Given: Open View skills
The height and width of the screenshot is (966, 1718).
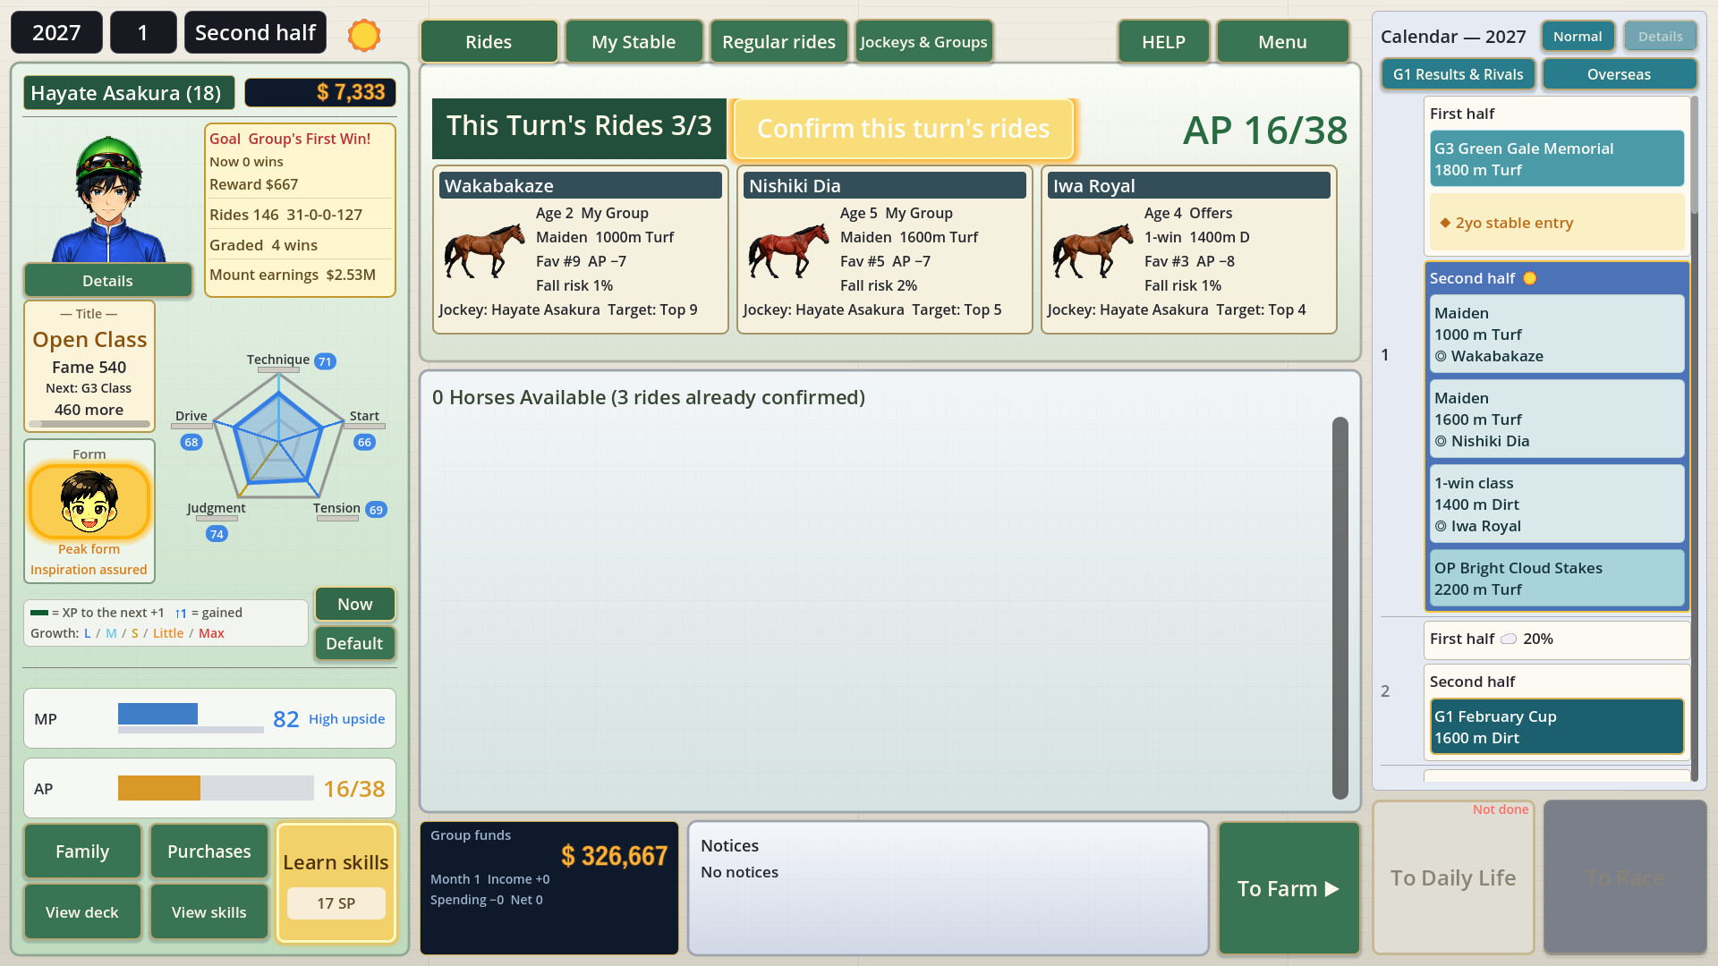Looking at the screenshot, I should coord(208,912).
